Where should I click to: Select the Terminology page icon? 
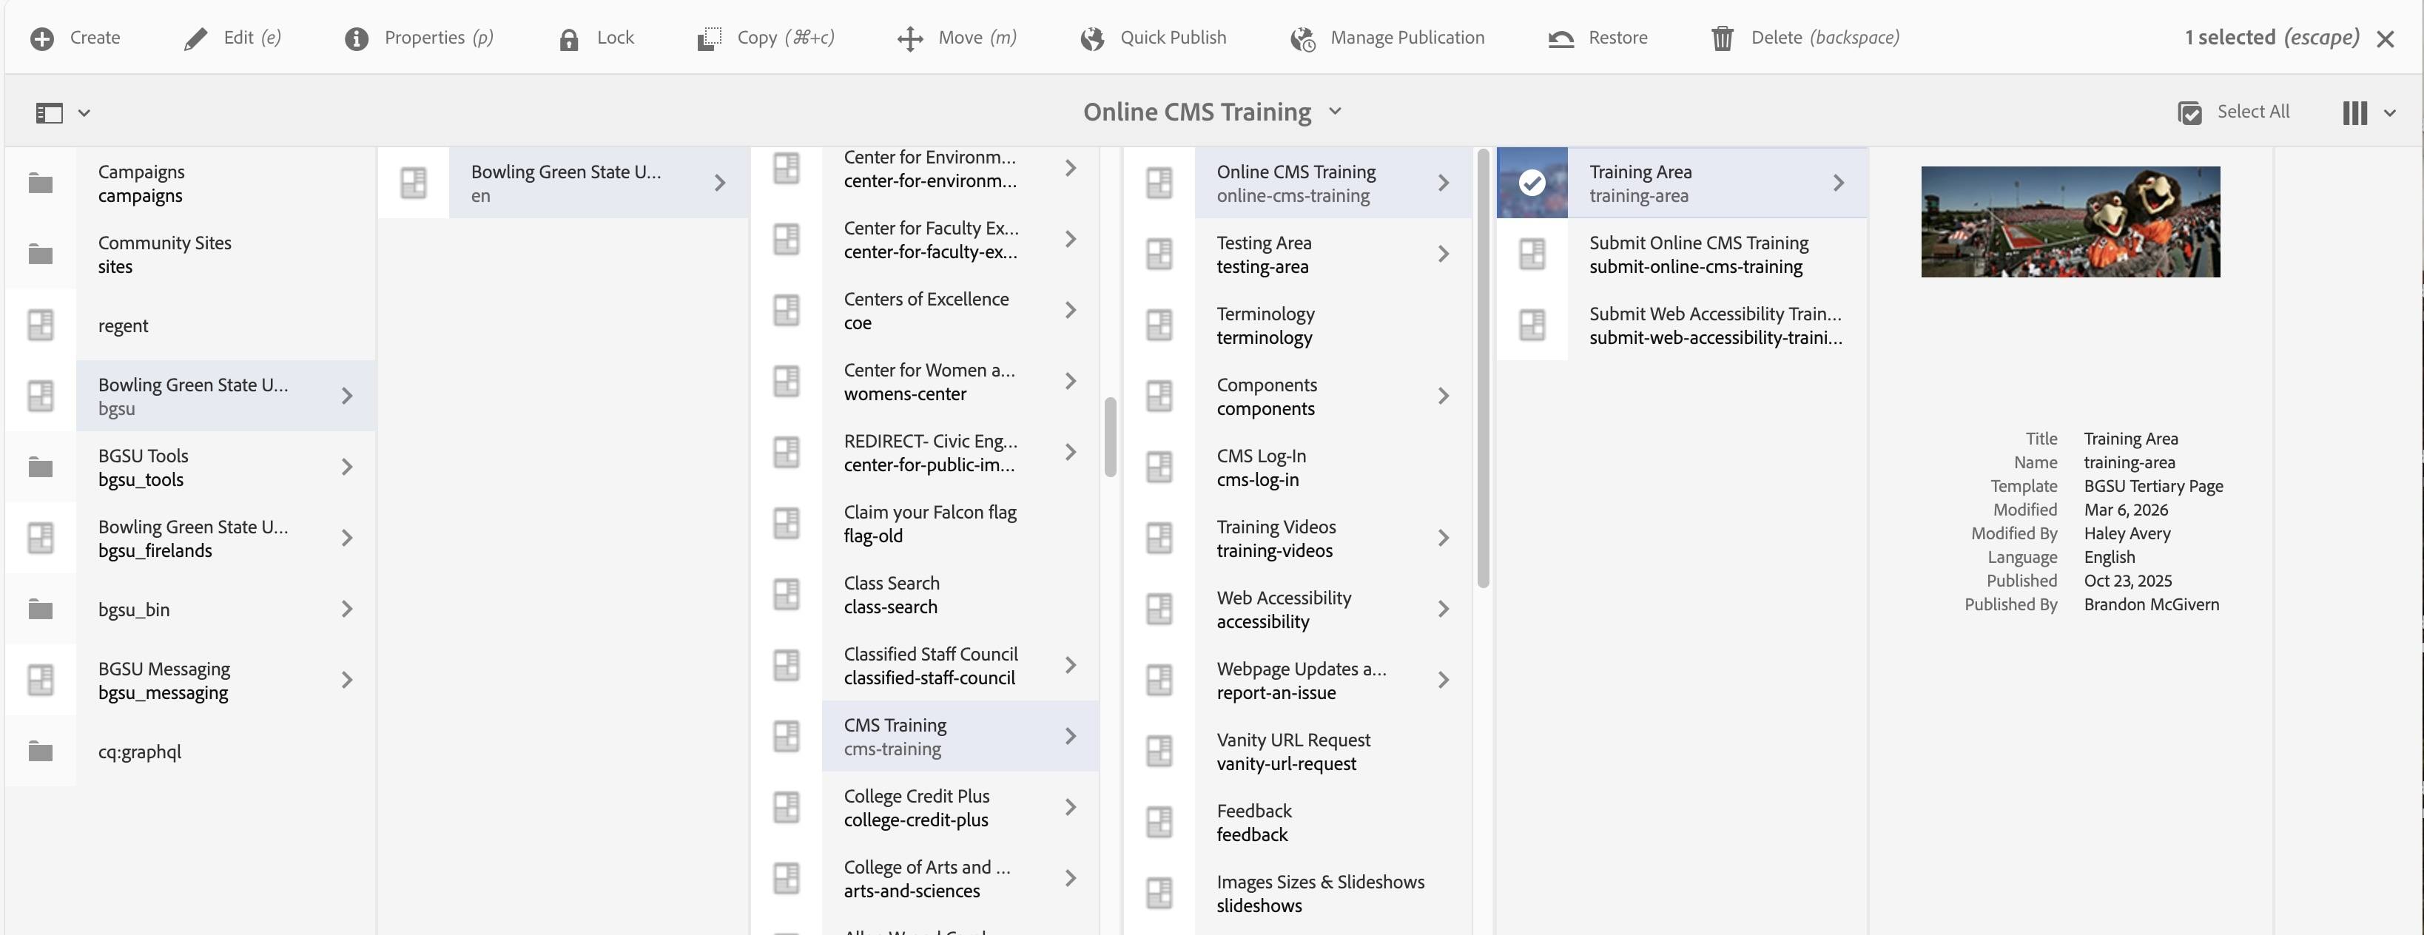(x=1159, y=325)
